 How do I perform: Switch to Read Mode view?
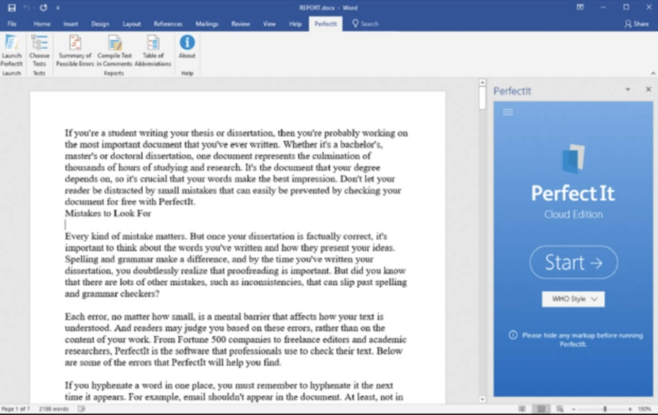click(522, 409)
